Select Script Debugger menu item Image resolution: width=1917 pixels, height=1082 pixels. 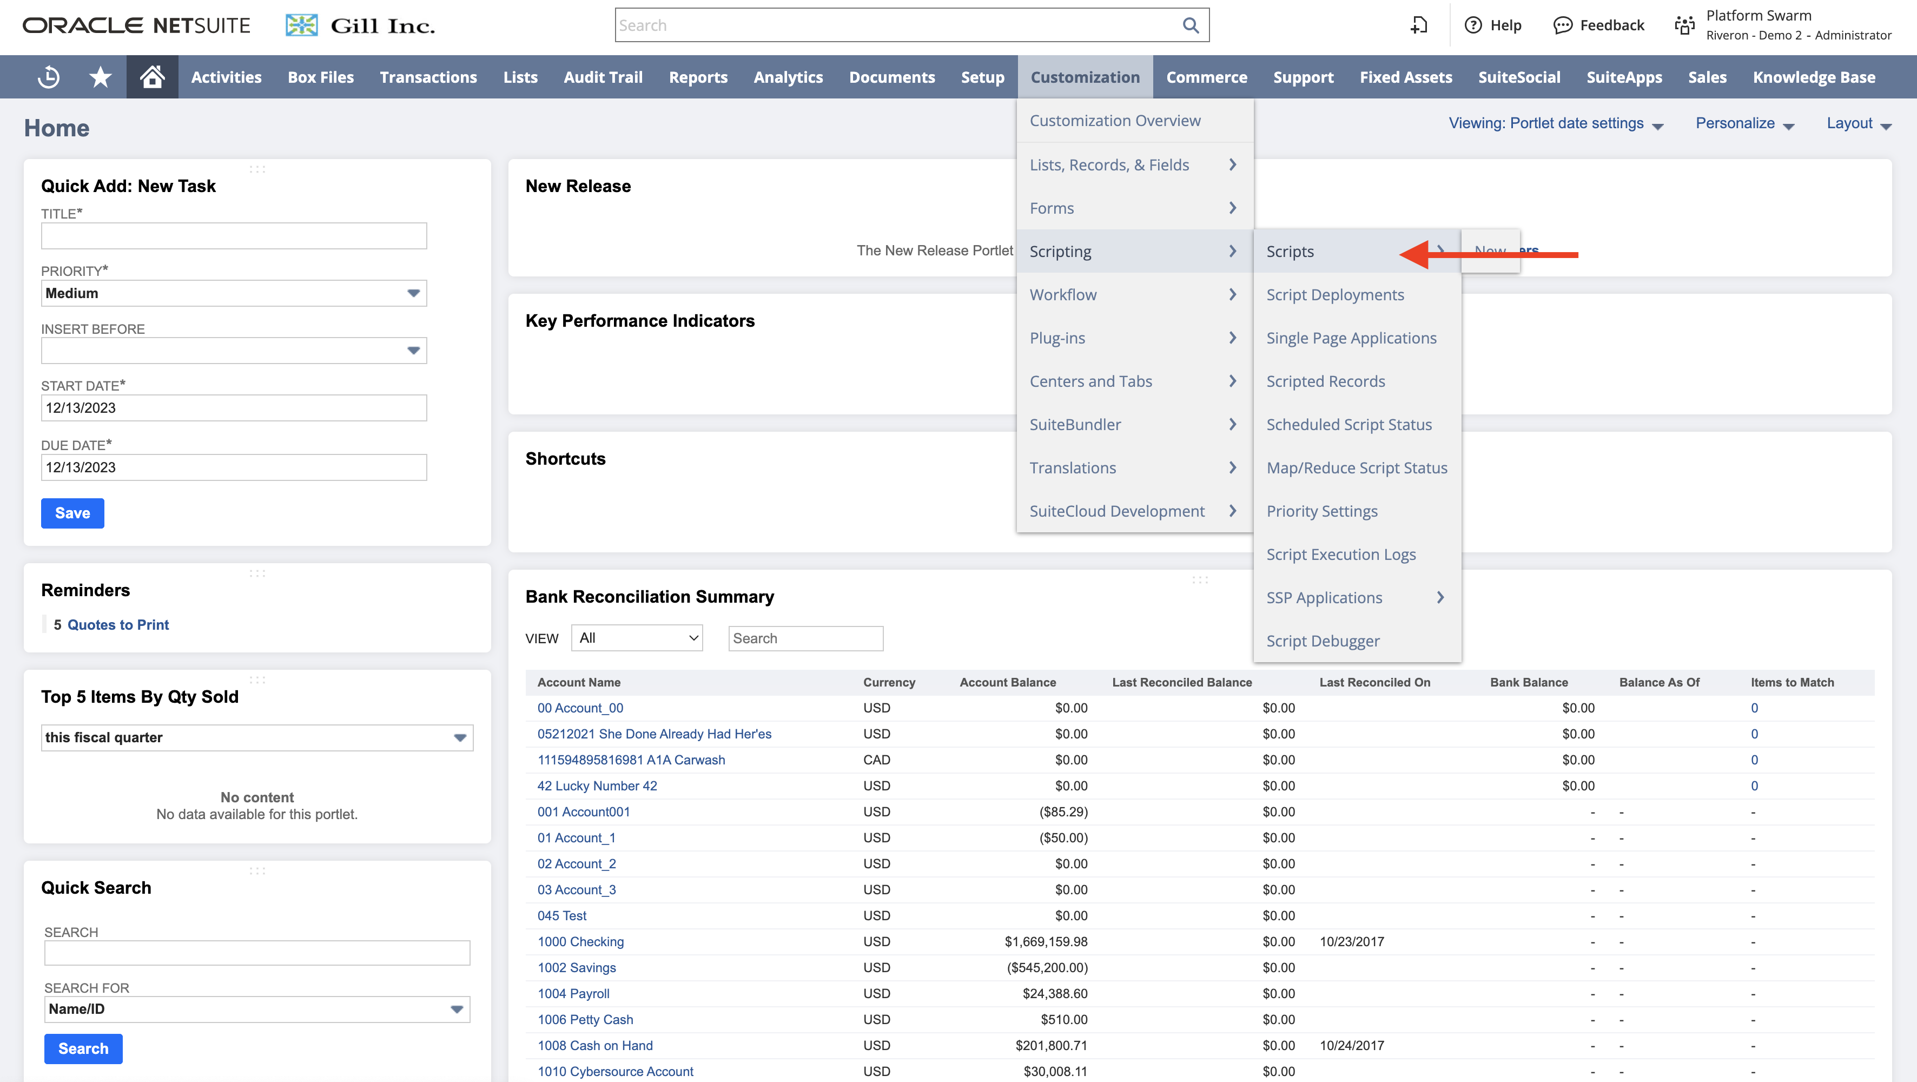1357,641
